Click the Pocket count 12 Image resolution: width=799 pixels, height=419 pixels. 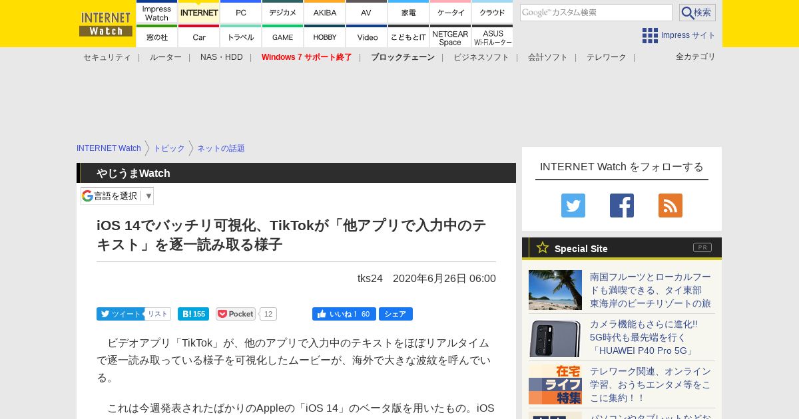pyautogui.click(x=268, y=314)
